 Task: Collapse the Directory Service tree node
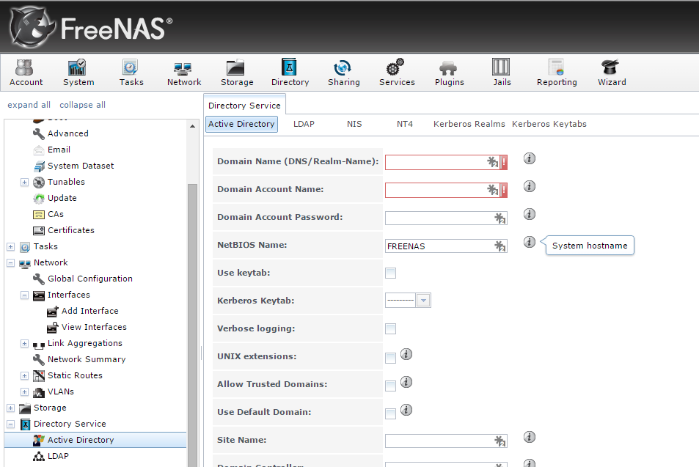point(11,424)
